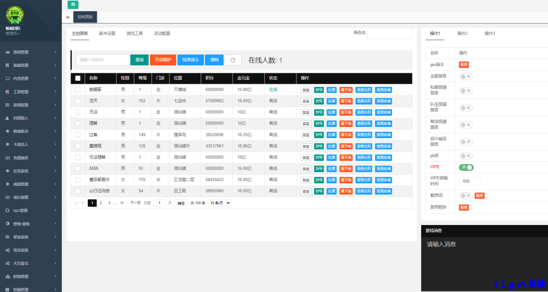Screen dimensions: 548x292
Task: Open the 15条/页 page size dropdown
Action: (x=220, y=203)
